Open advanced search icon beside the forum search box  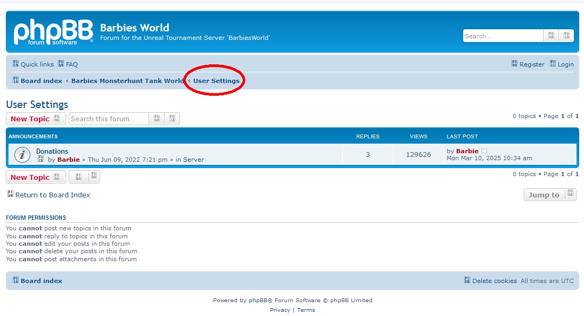pos(172,119)
